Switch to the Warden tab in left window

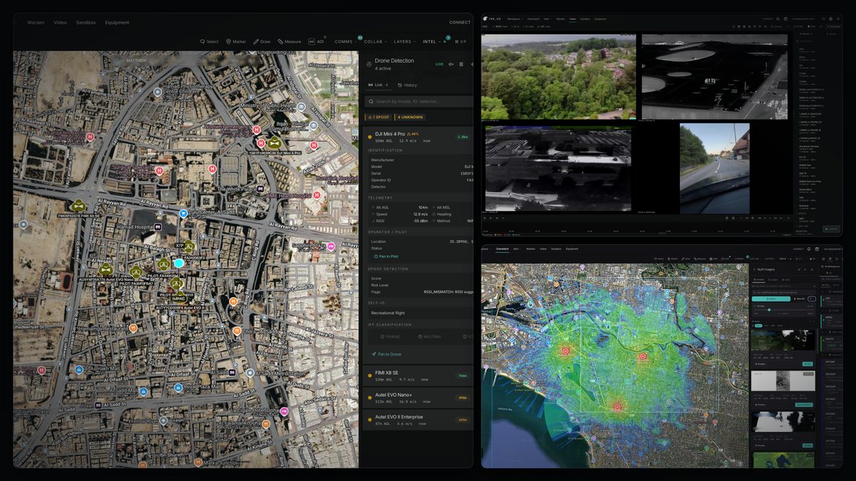click(x=36, y=22)
